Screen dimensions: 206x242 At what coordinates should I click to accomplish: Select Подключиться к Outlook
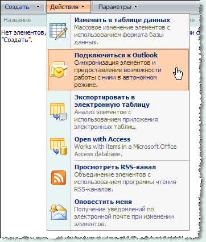(x=118, y=70)
